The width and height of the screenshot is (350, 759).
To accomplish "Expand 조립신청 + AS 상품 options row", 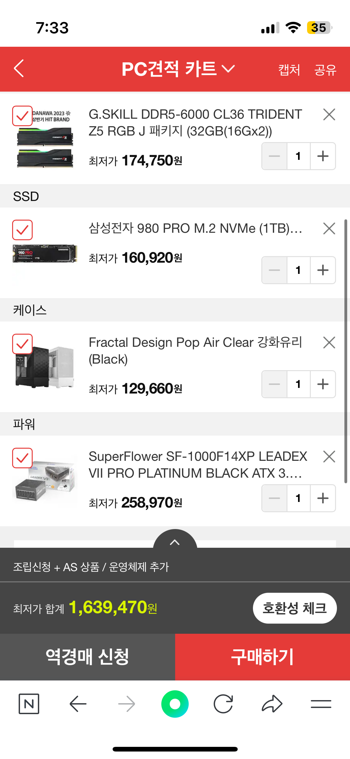I will (91, 567).
